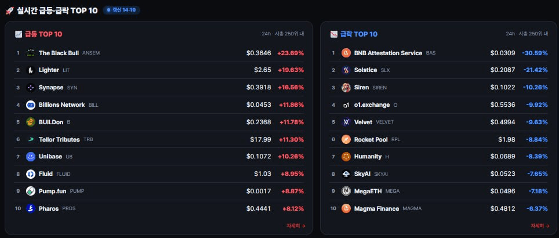Click Pharos +8.12% change value
Image resolution: width=559 pixels, height=238 pixels.
(x=293, y=208)
